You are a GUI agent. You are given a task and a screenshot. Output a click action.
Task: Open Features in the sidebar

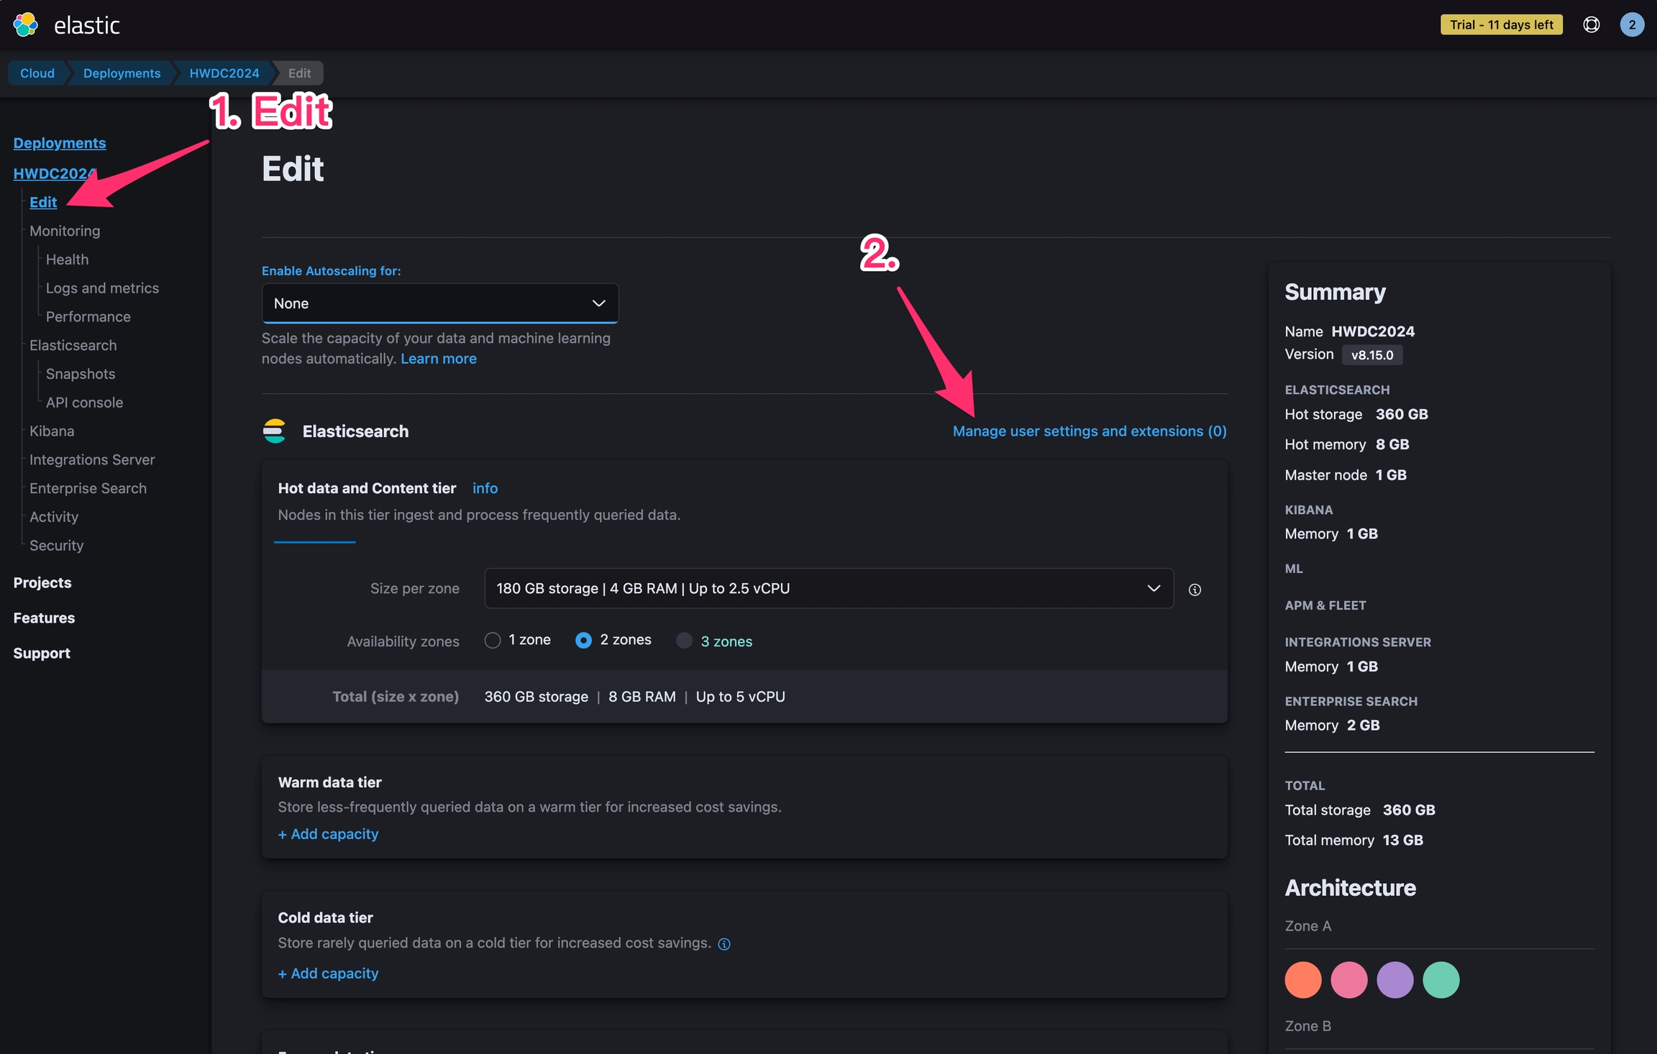(44, 618)
